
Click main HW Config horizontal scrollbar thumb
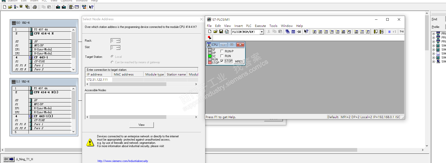181,150
